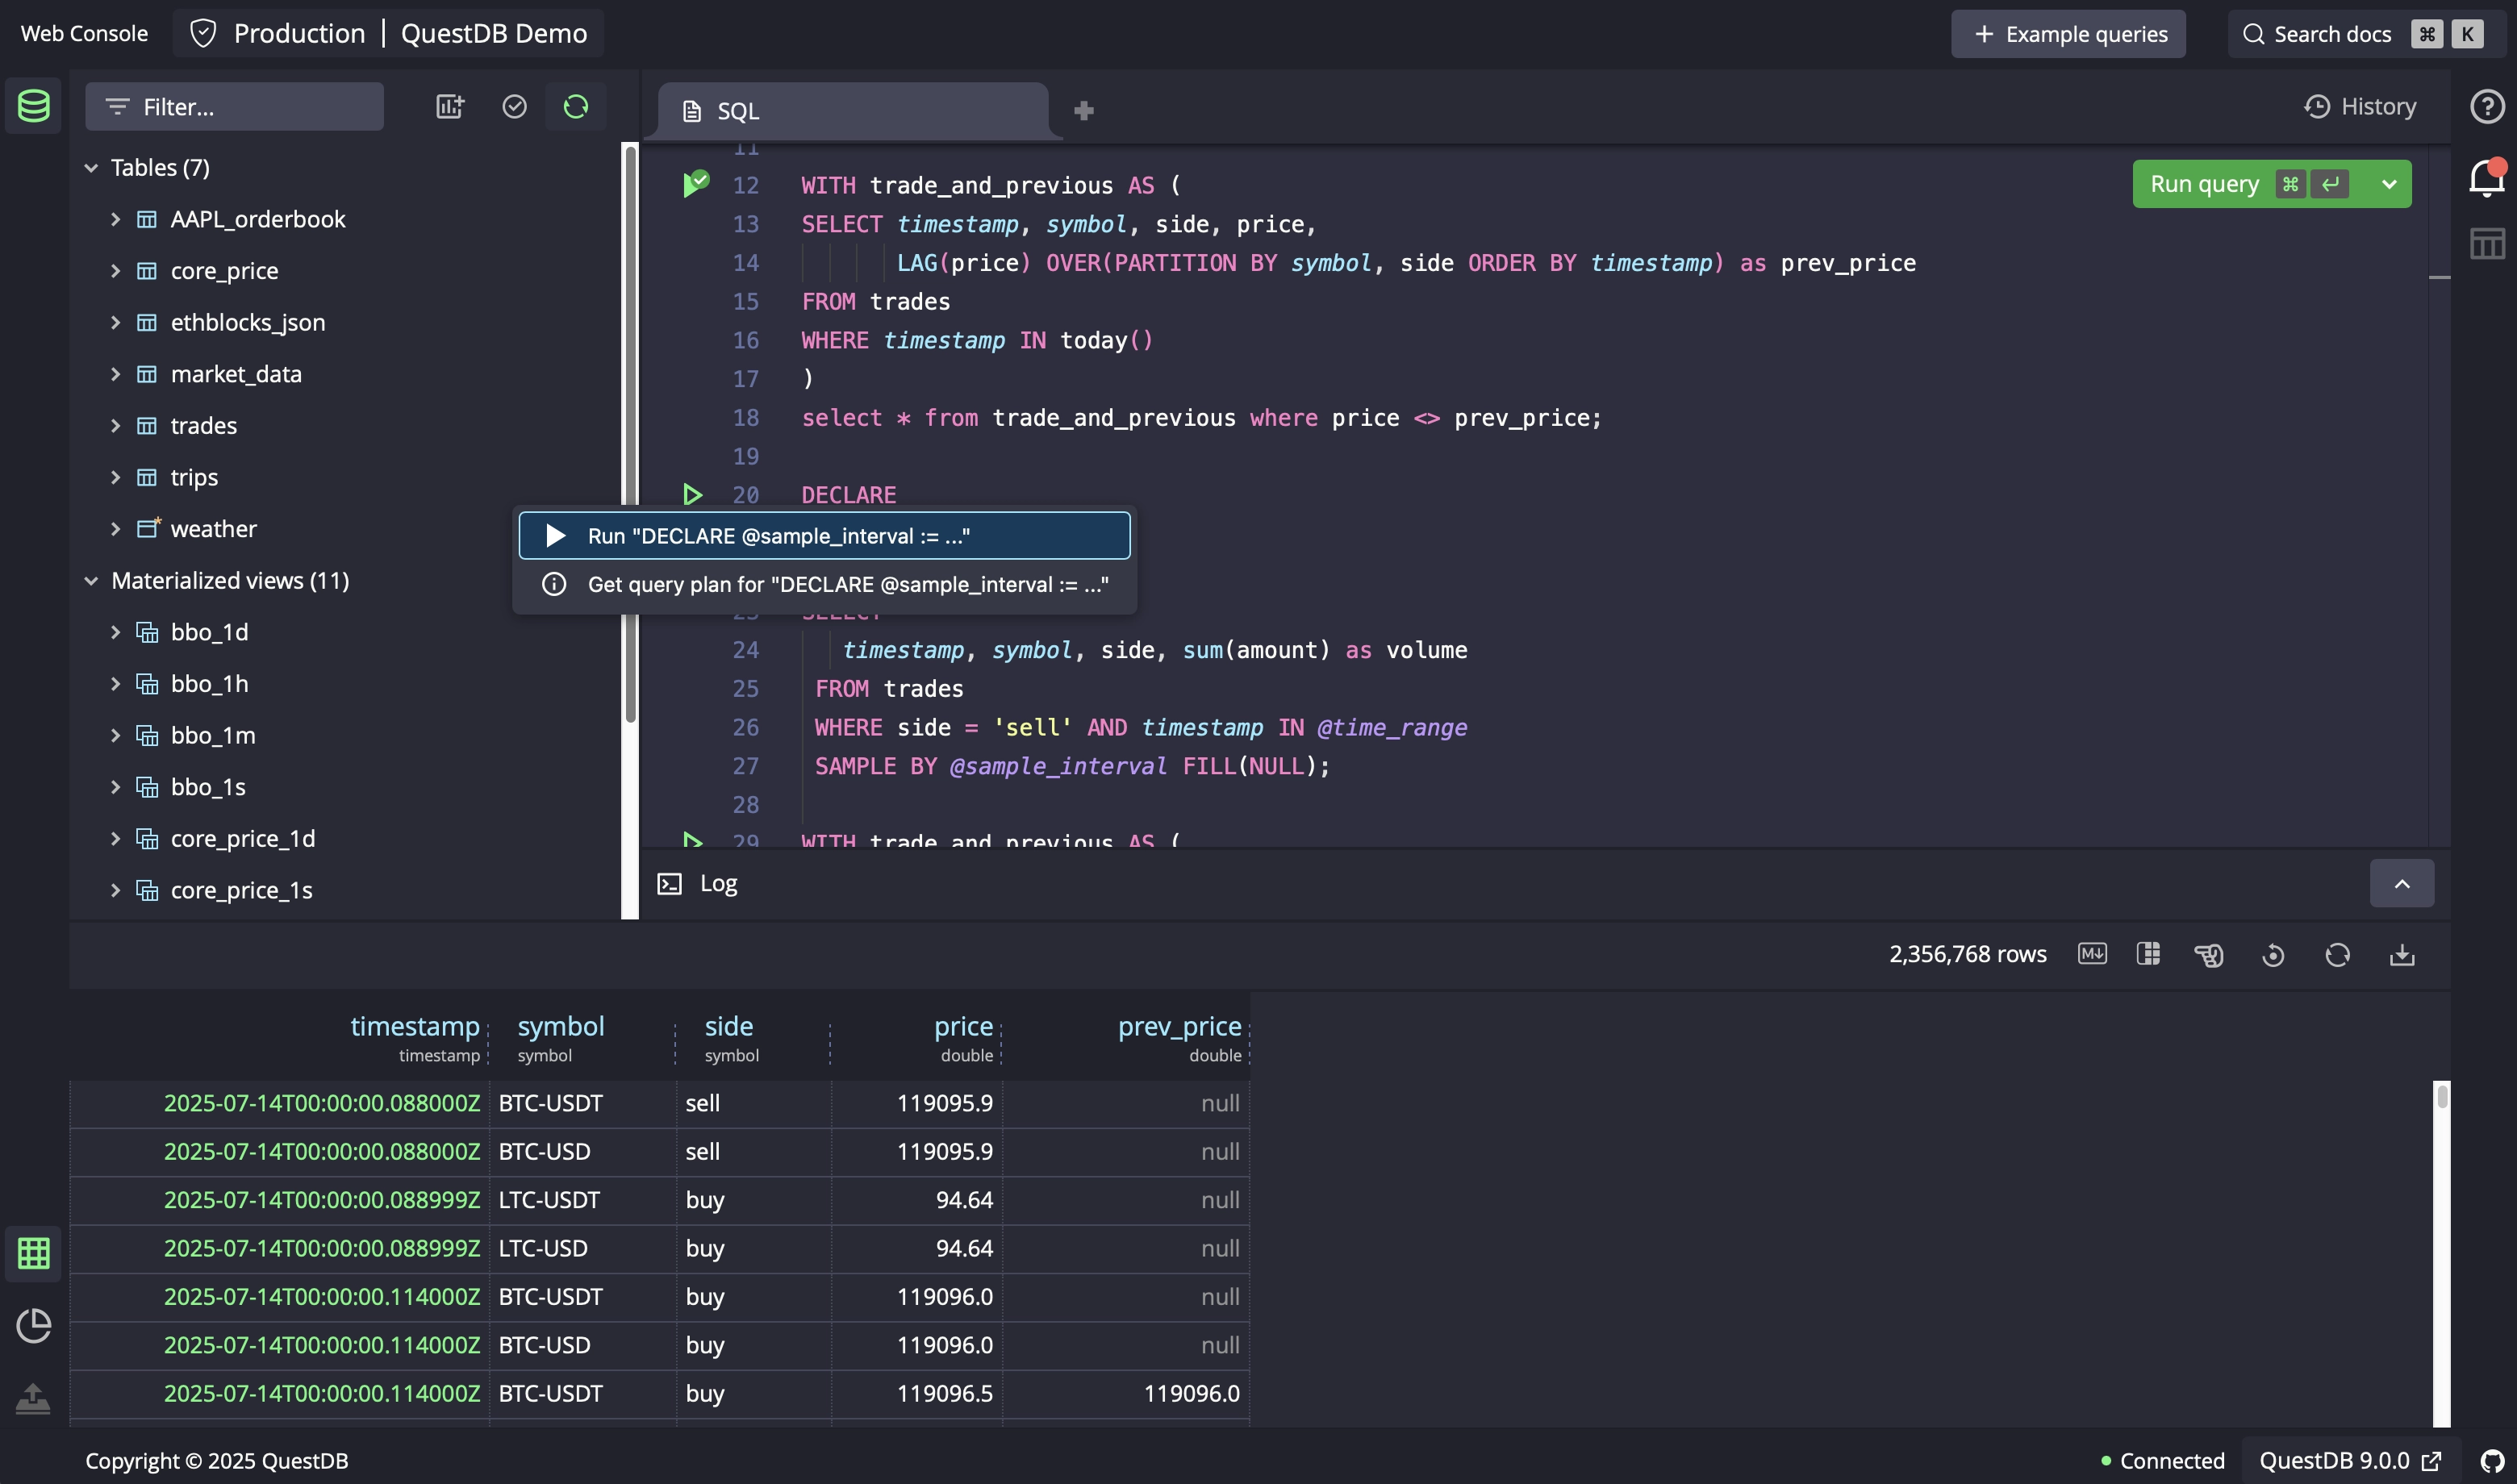This screenshot has height=1484, width=2517.
Task: Select Run "DECLARE @sample_interval" menu entry
Action: click(x=824, y=536)
